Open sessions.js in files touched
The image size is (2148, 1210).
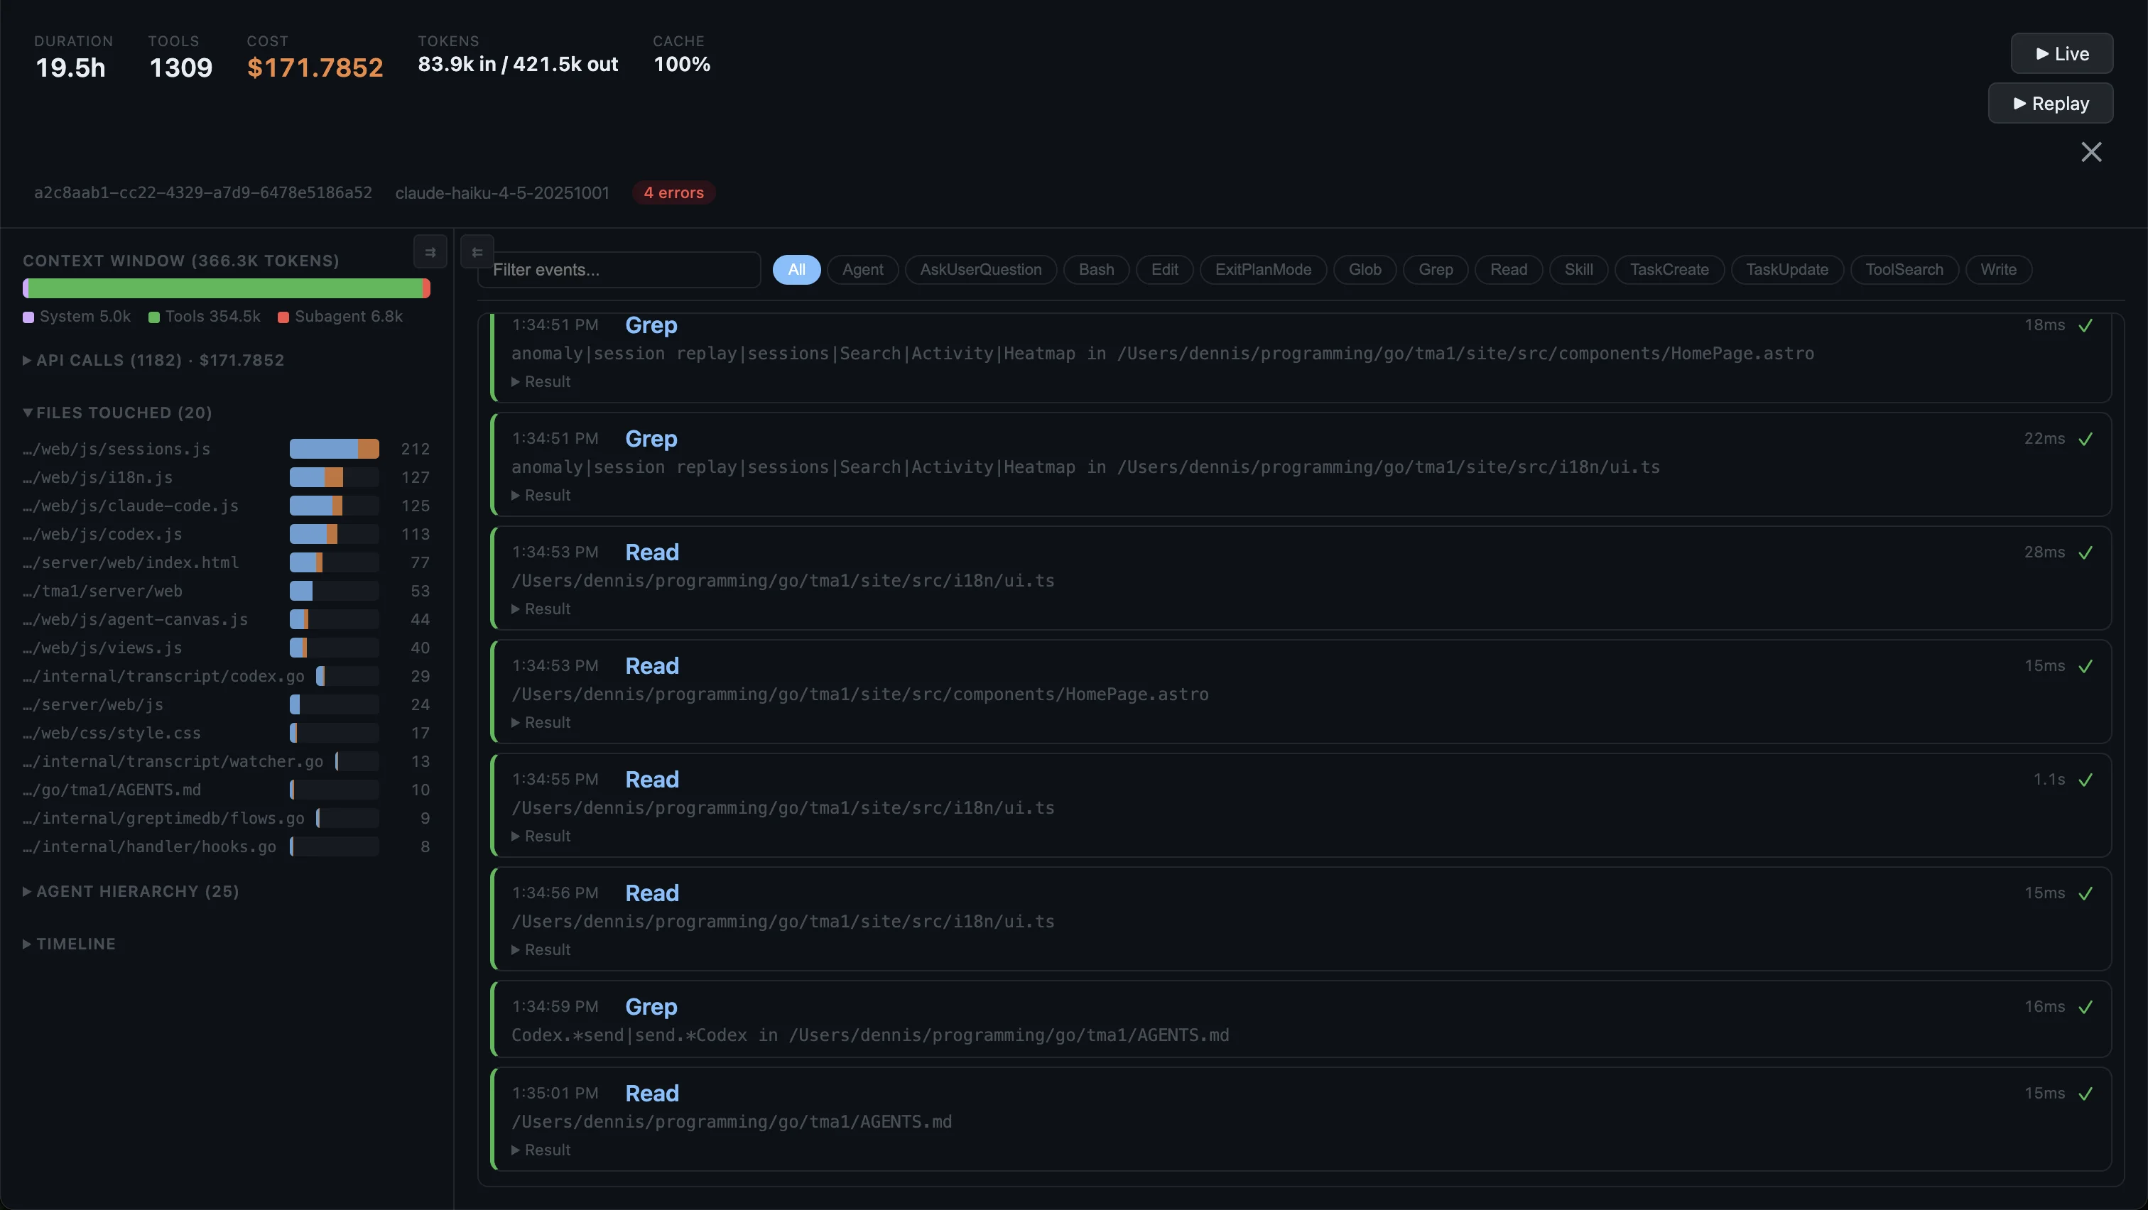click(116, 449)
